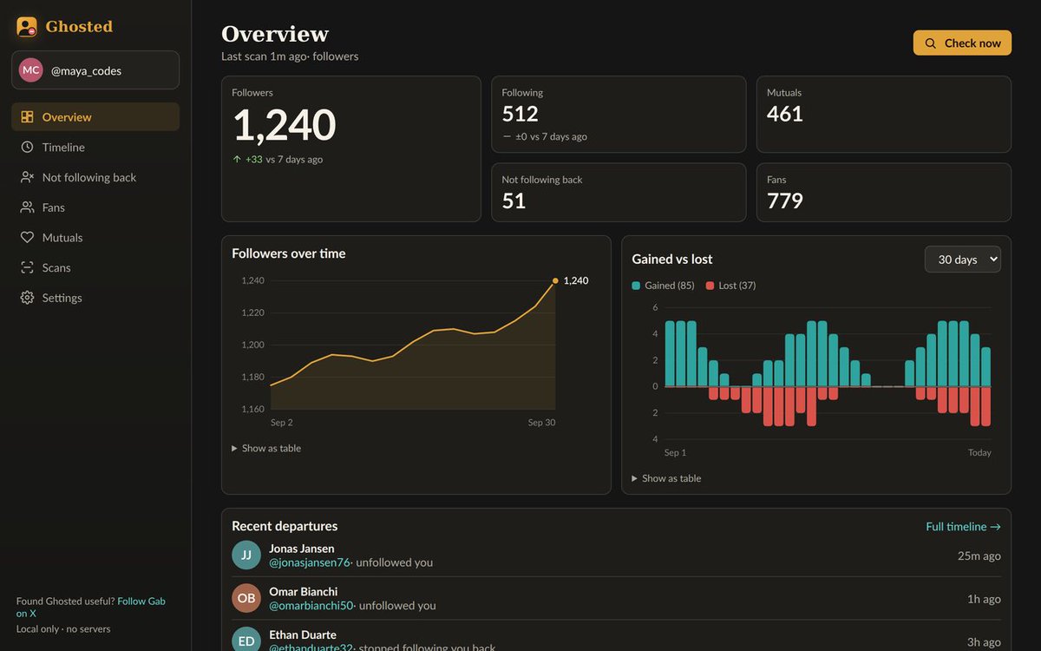Expand Show as table under Followers over time

point(266,449)
